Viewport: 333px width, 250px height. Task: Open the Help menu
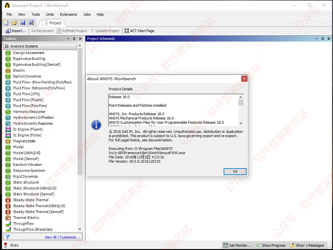(x=100, y=14)
